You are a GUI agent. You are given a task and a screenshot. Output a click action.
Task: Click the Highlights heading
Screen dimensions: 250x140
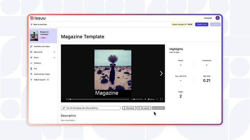pos(176,49)
